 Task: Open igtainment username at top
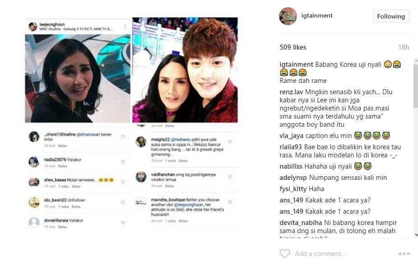317,15
